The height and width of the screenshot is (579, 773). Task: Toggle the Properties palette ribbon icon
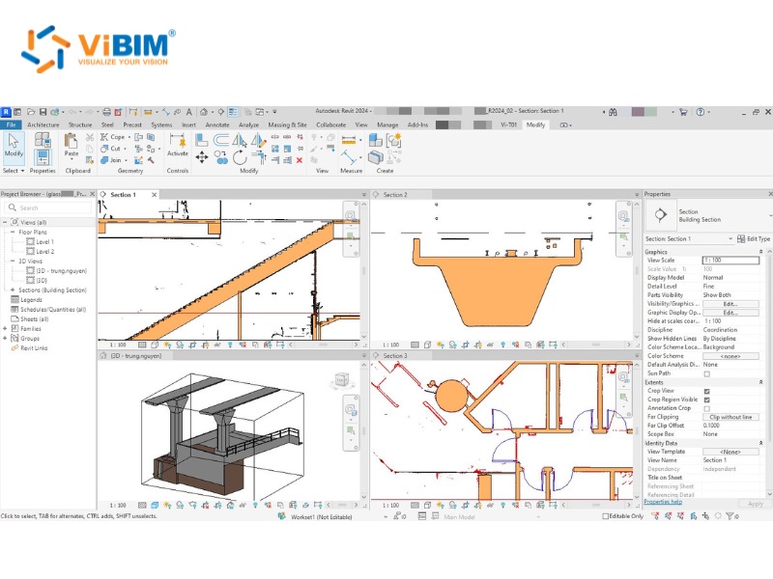point(43,157)
